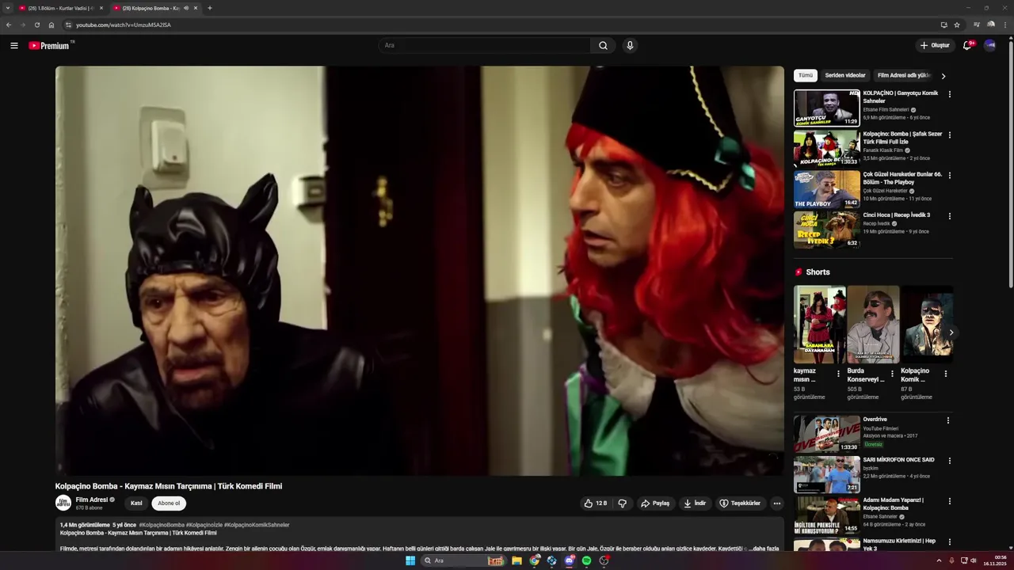The width and height of the screenshot is (1014, 570).
Task: Open options for Cinci Hoca video
Action: pos(949,216)
